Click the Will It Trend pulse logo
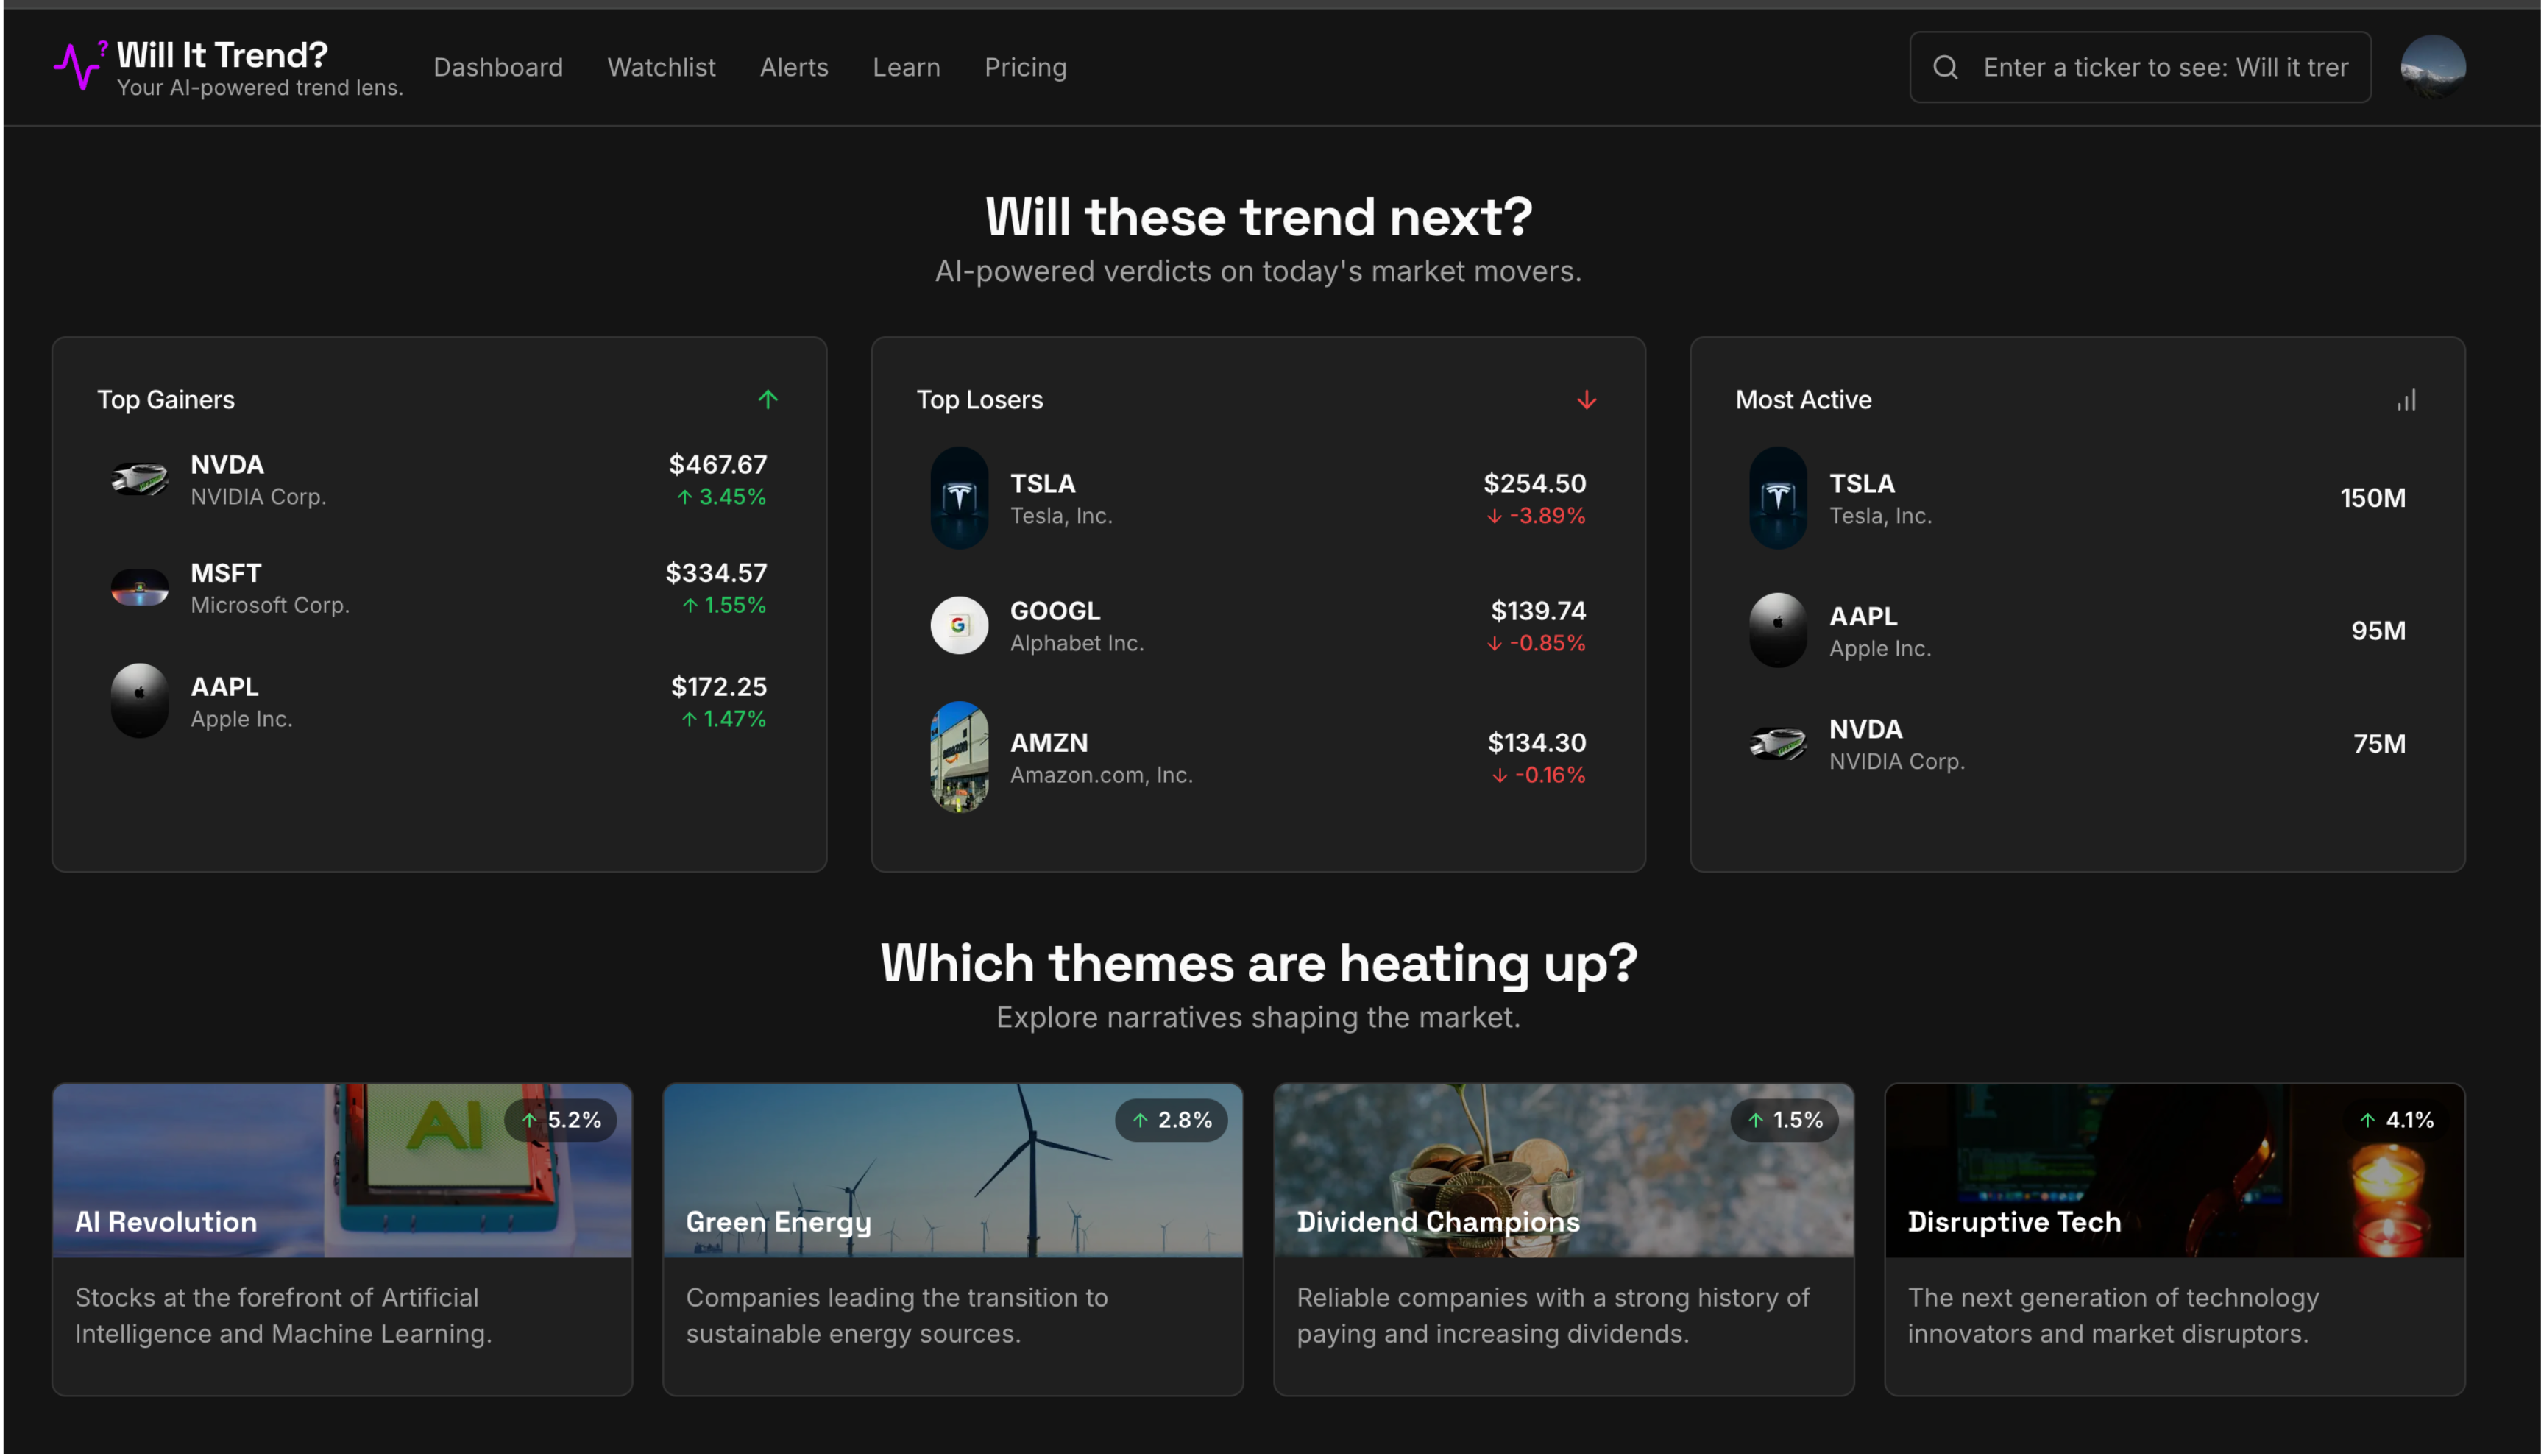This screenshot has height=1456, width=2541. tap(79, 66)
